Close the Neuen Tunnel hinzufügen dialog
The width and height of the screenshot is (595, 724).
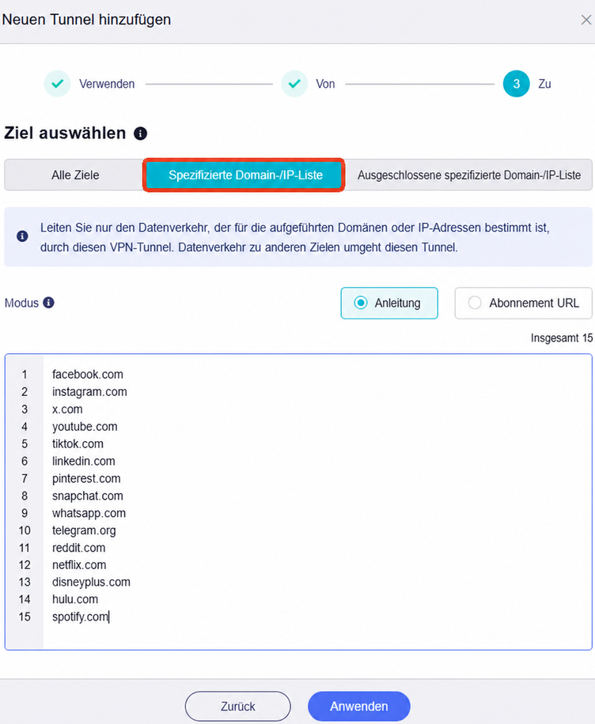[586, 20]
